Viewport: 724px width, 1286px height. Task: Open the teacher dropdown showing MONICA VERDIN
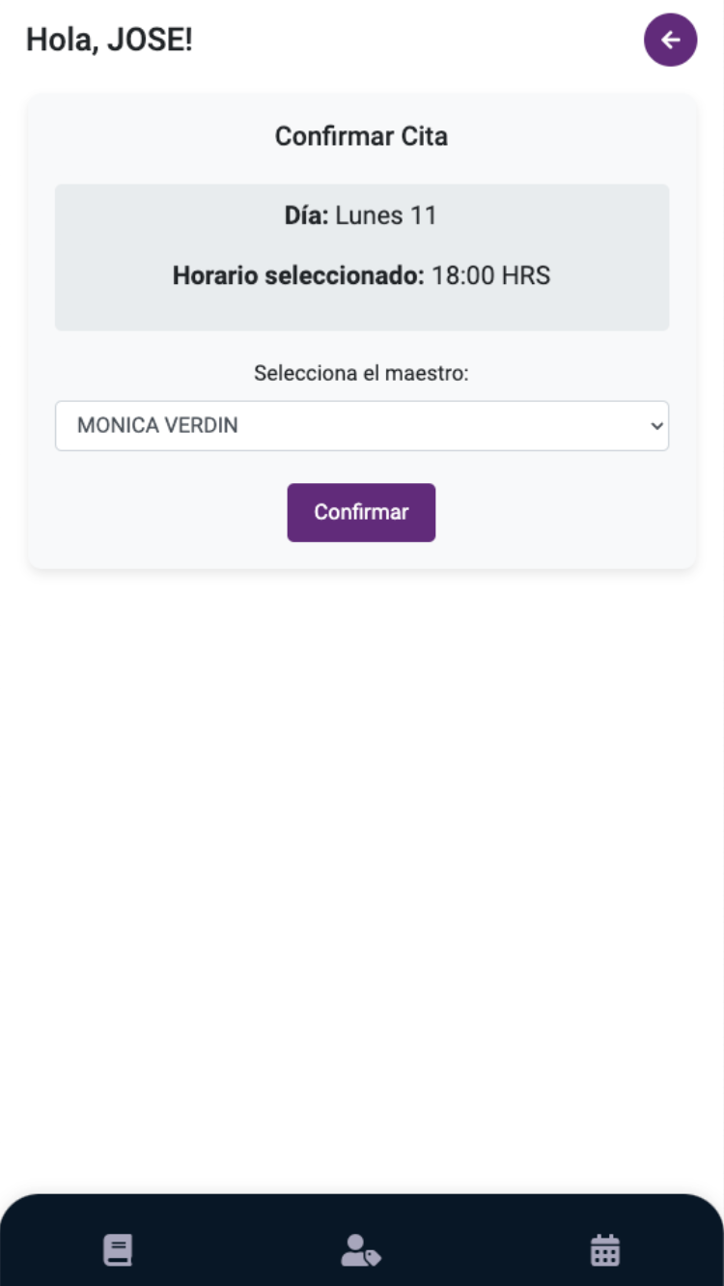[361, 426]
